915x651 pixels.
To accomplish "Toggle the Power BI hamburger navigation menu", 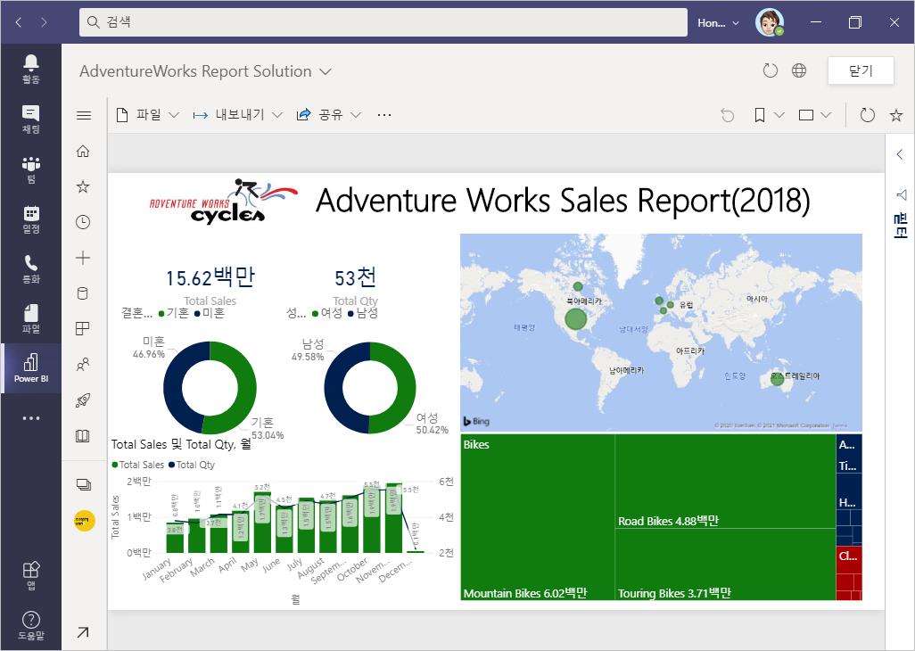I will [x=84, y=116].
